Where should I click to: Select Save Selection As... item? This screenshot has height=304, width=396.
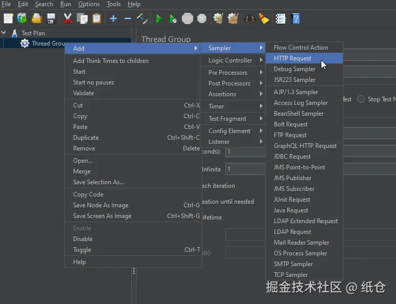pyautogui.click(x=133, y=182)
